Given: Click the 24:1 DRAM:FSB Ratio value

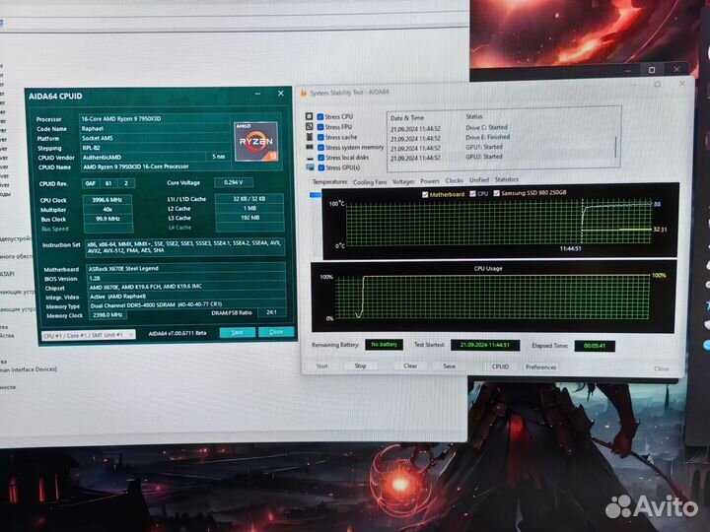Looking at the screenshot, I should 272,312.
